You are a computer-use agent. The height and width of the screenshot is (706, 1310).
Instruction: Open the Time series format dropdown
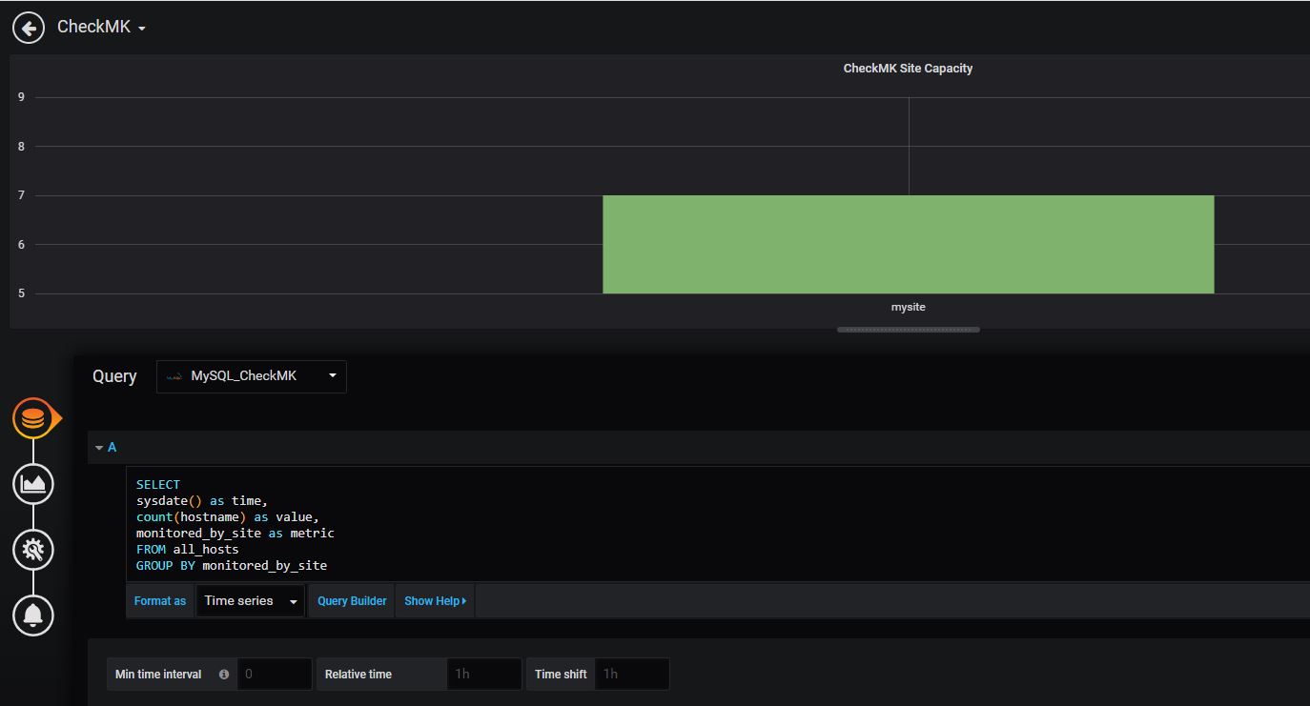pos(250,601)
